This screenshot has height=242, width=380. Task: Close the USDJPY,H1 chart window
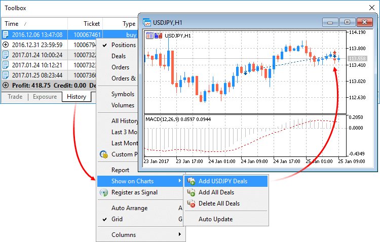pos(365,22)
